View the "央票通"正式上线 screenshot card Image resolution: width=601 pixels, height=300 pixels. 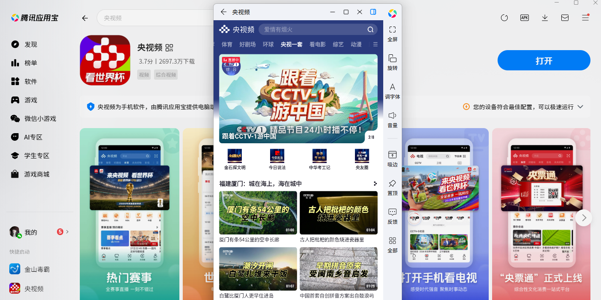[x=541, y=214]
